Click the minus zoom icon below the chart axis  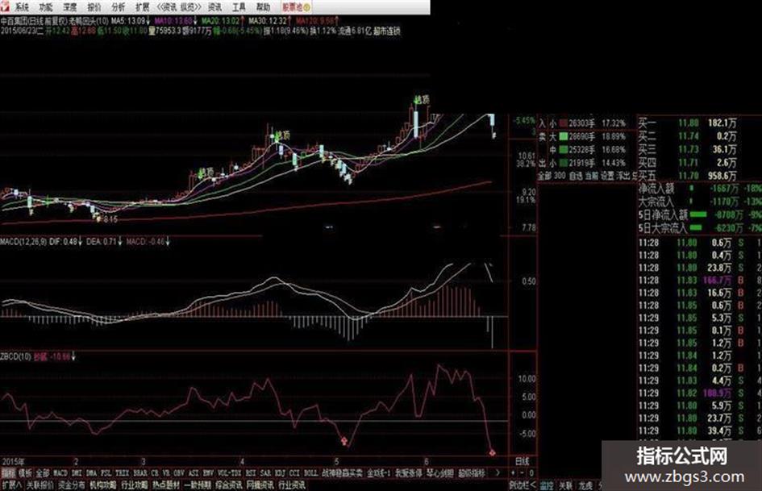coord(523,472)
